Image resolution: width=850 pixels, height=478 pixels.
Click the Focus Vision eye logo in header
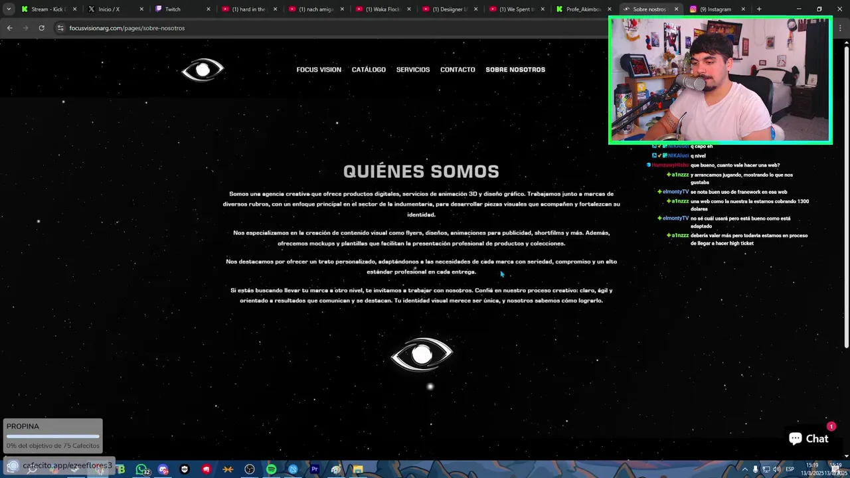pyautogui.click(x=203, y=70)
